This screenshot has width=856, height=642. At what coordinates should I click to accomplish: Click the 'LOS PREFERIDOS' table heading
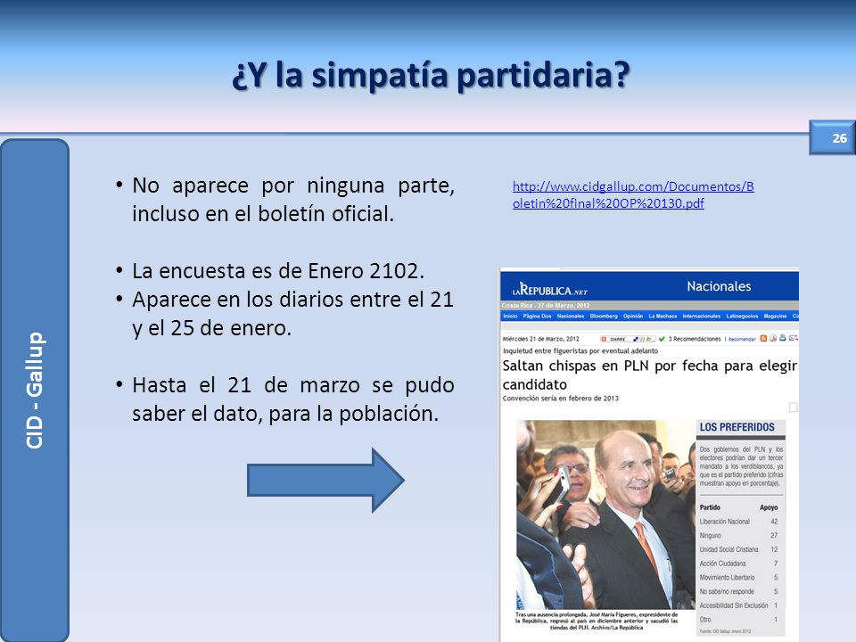point(737,427)
